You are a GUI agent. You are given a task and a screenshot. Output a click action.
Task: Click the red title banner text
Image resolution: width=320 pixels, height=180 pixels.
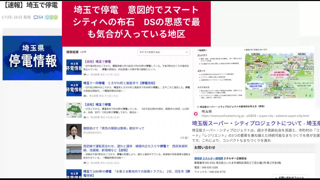coord(136,22)
